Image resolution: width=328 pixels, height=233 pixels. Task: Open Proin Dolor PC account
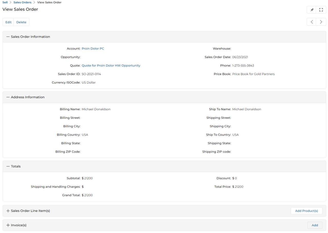[93, 48]
